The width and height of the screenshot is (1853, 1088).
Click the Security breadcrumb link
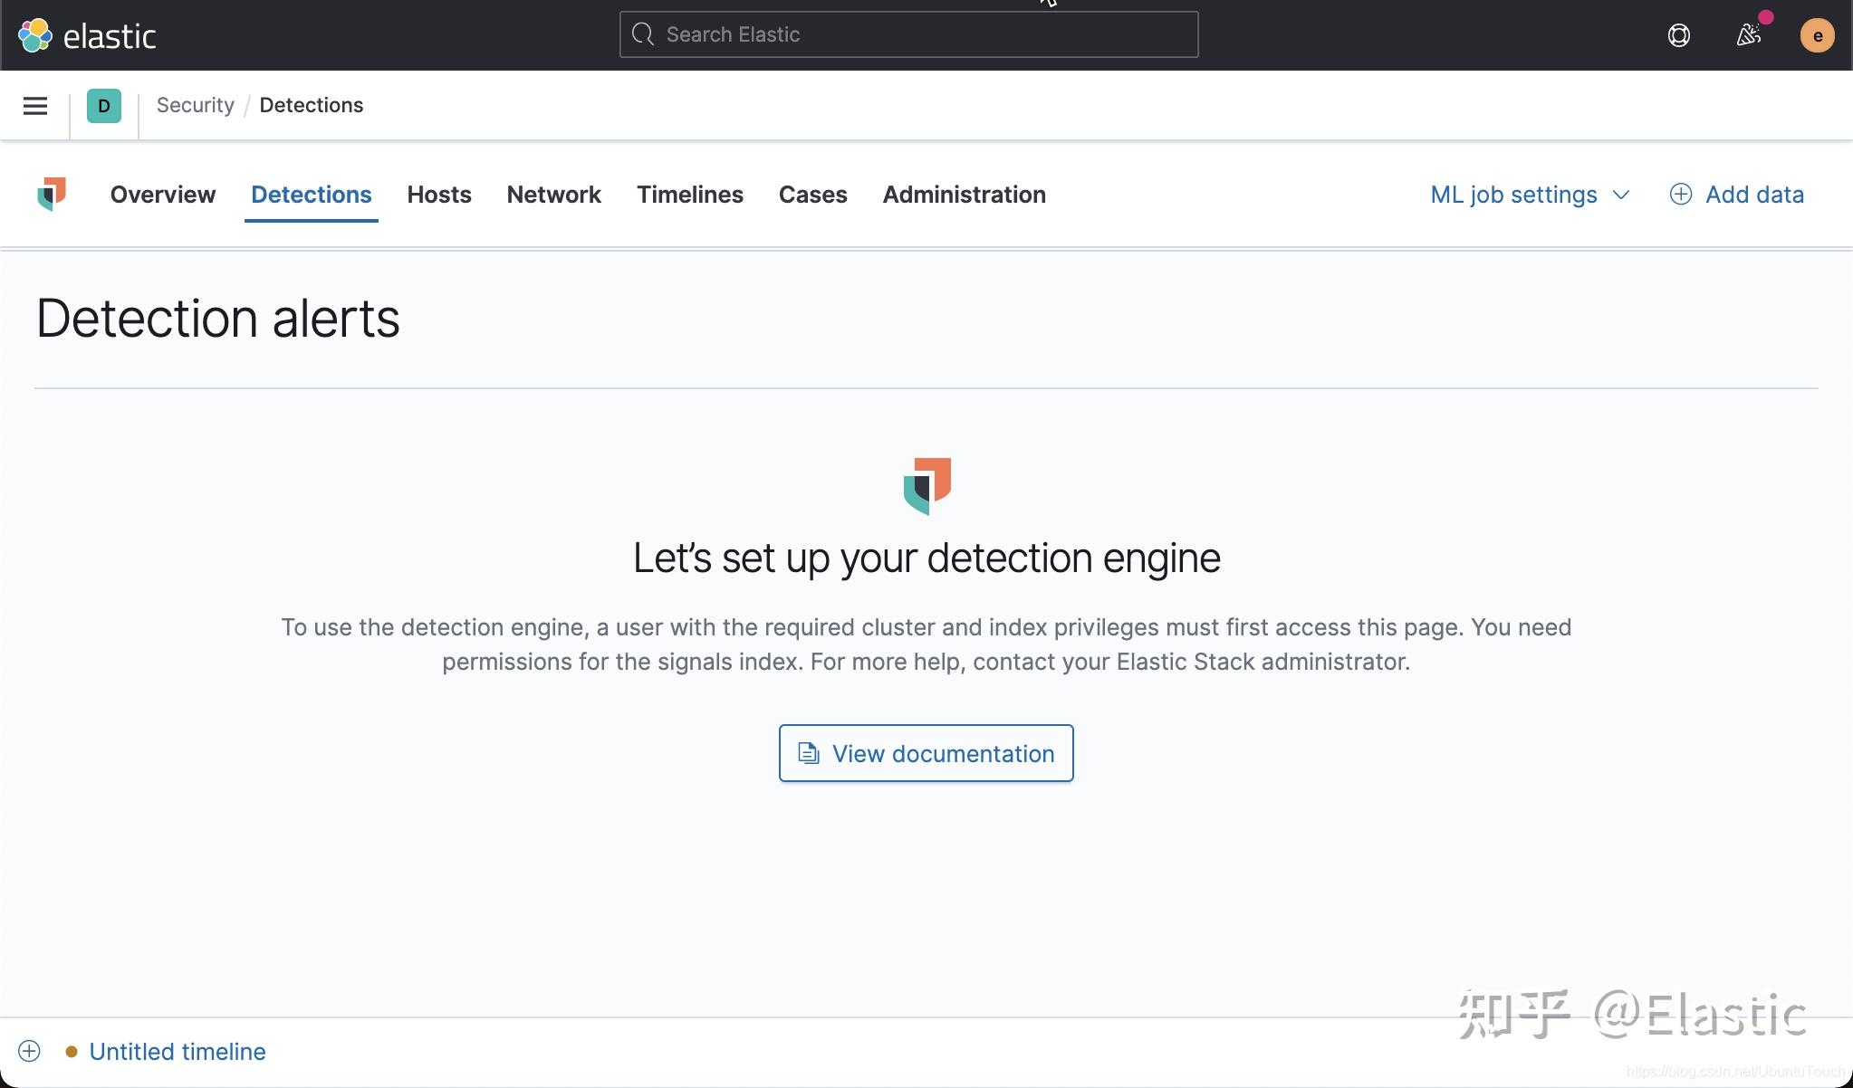point(196,105)
